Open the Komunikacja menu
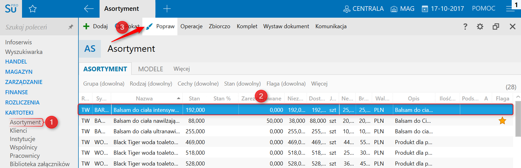 pos(331,26)
